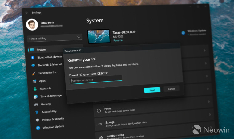Click the Bluetooth icon in sidebar

point(33,58)
